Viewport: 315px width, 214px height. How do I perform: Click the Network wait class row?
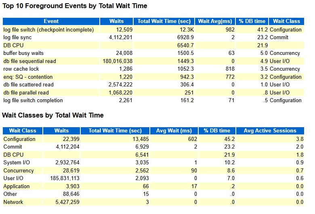pos(153,202)
